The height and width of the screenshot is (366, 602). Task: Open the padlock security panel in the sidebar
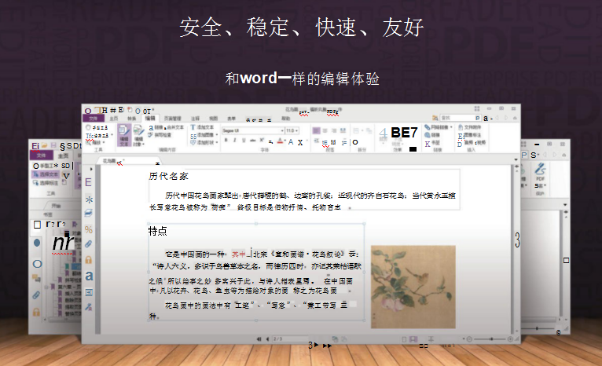(90, 259)
